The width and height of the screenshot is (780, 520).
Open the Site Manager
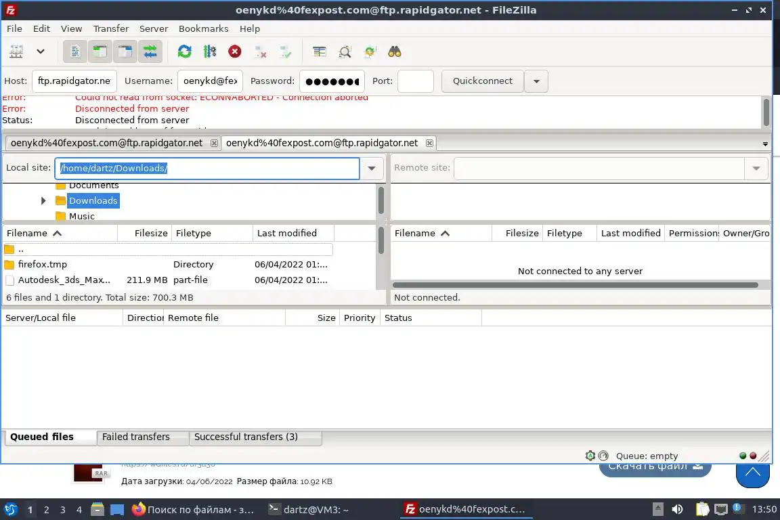[16, 51]
